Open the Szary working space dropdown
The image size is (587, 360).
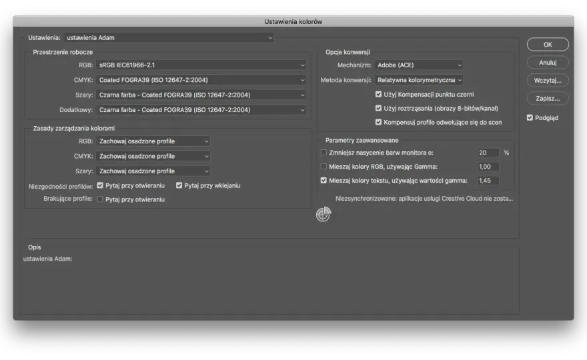[x=201, y=95]
